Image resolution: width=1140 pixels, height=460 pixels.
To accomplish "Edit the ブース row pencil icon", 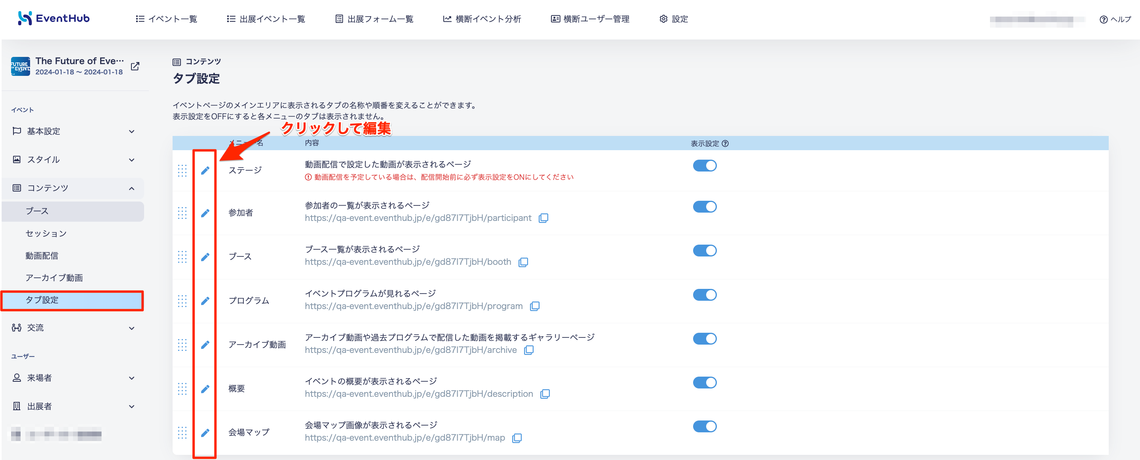I will (205, 257).
